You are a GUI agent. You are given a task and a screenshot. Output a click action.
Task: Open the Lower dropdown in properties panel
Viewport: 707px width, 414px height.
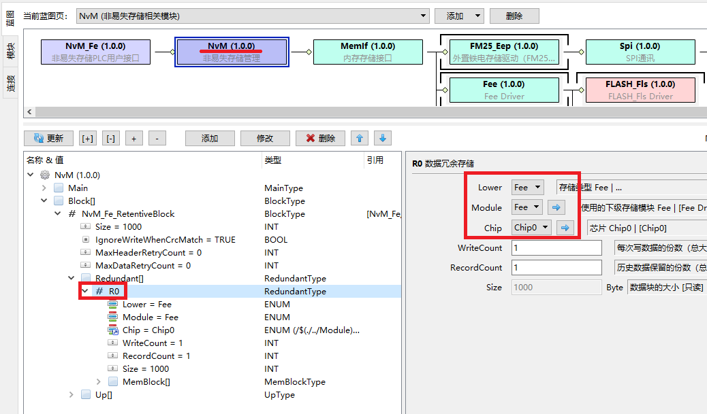[528, 187]
